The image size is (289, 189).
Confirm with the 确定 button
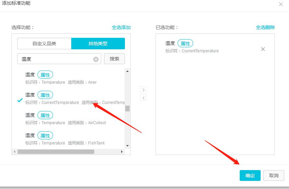tap(250, 175)
